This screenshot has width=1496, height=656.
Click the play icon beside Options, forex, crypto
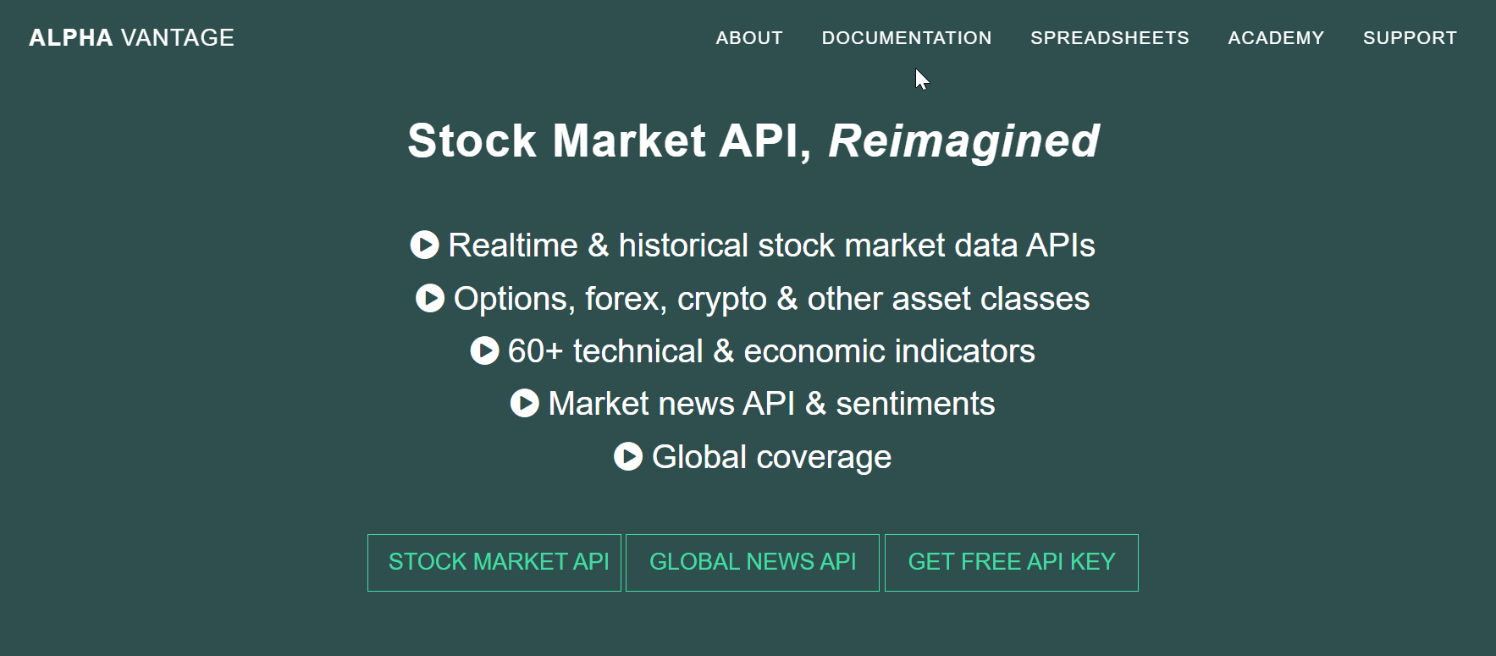(430, 298)
